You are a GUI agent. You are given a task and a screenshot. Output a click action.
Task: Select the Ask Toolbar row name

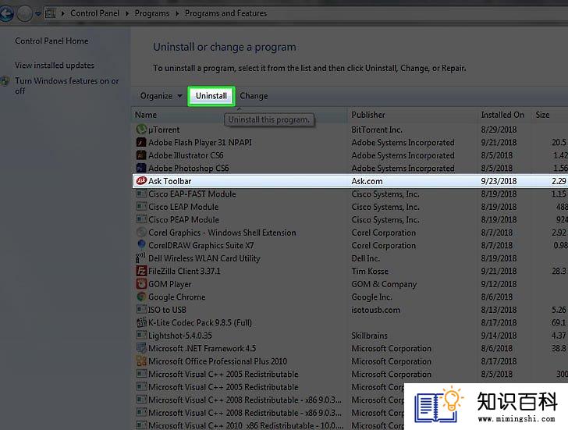pos(169,181)
